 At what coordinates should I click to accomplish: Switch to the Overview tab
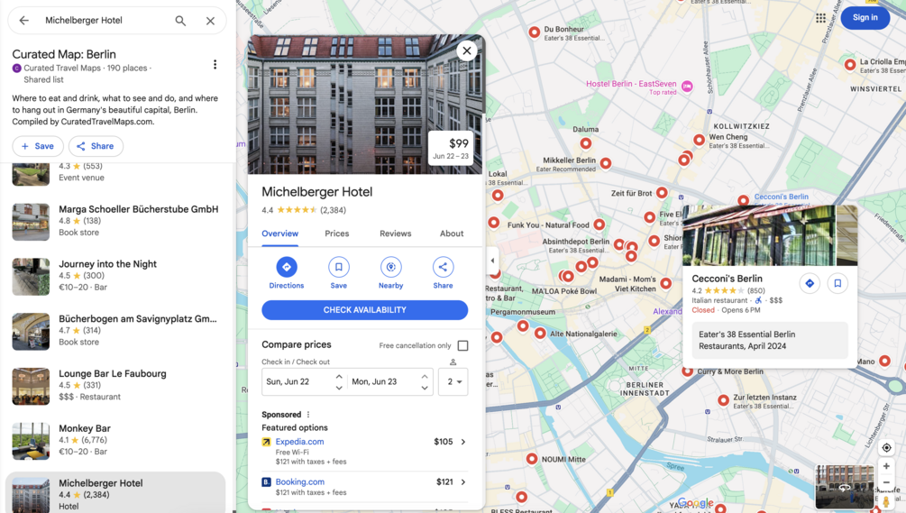280,234
